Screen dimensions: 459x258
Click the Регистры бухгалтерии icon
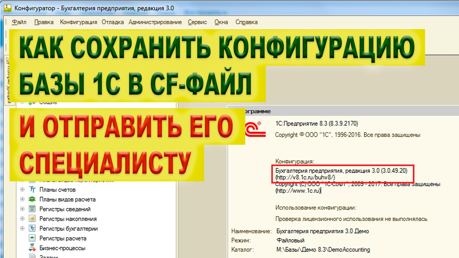(x=33, y=229)
